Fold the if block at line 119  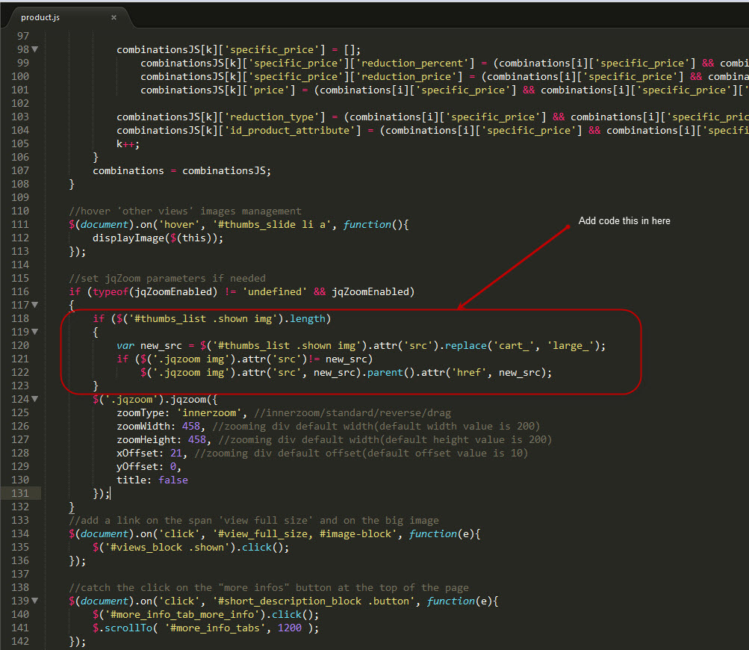(x=35, y=332)
